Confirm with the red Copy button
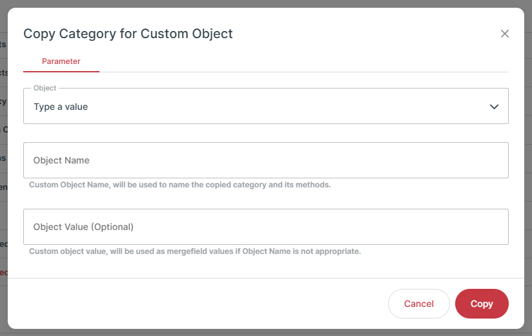 (x=482, y=304)
